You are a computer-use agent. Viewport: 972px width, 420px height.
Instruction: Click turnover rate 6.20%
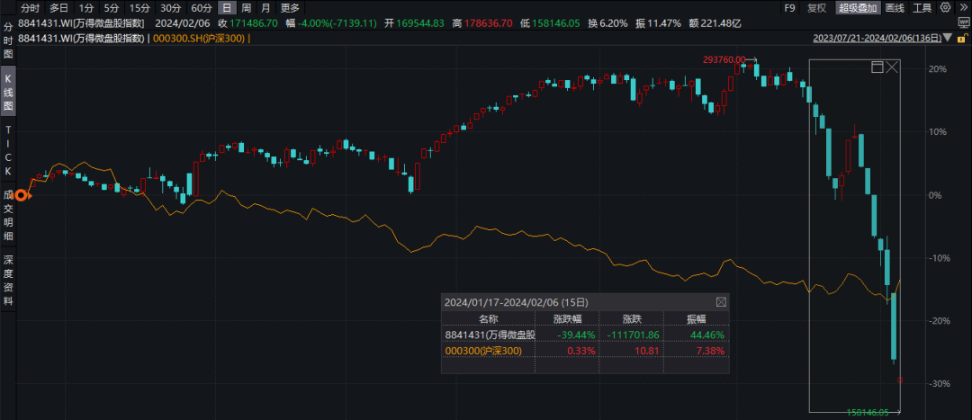click(615, 23)
